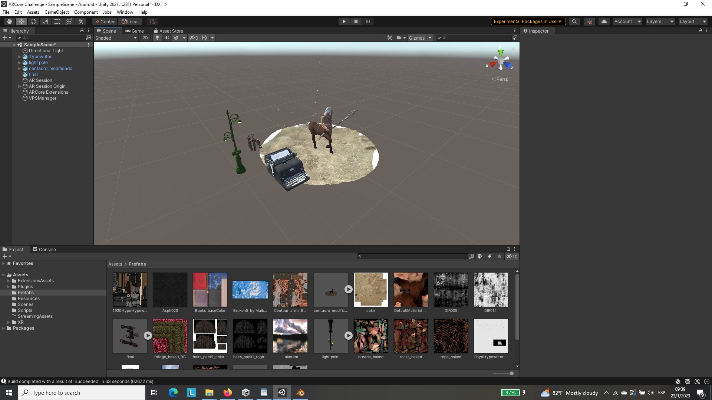Click the Collab cloud icon
The width and height of the screenshot is (712, 400).
[x=604, y=21]
